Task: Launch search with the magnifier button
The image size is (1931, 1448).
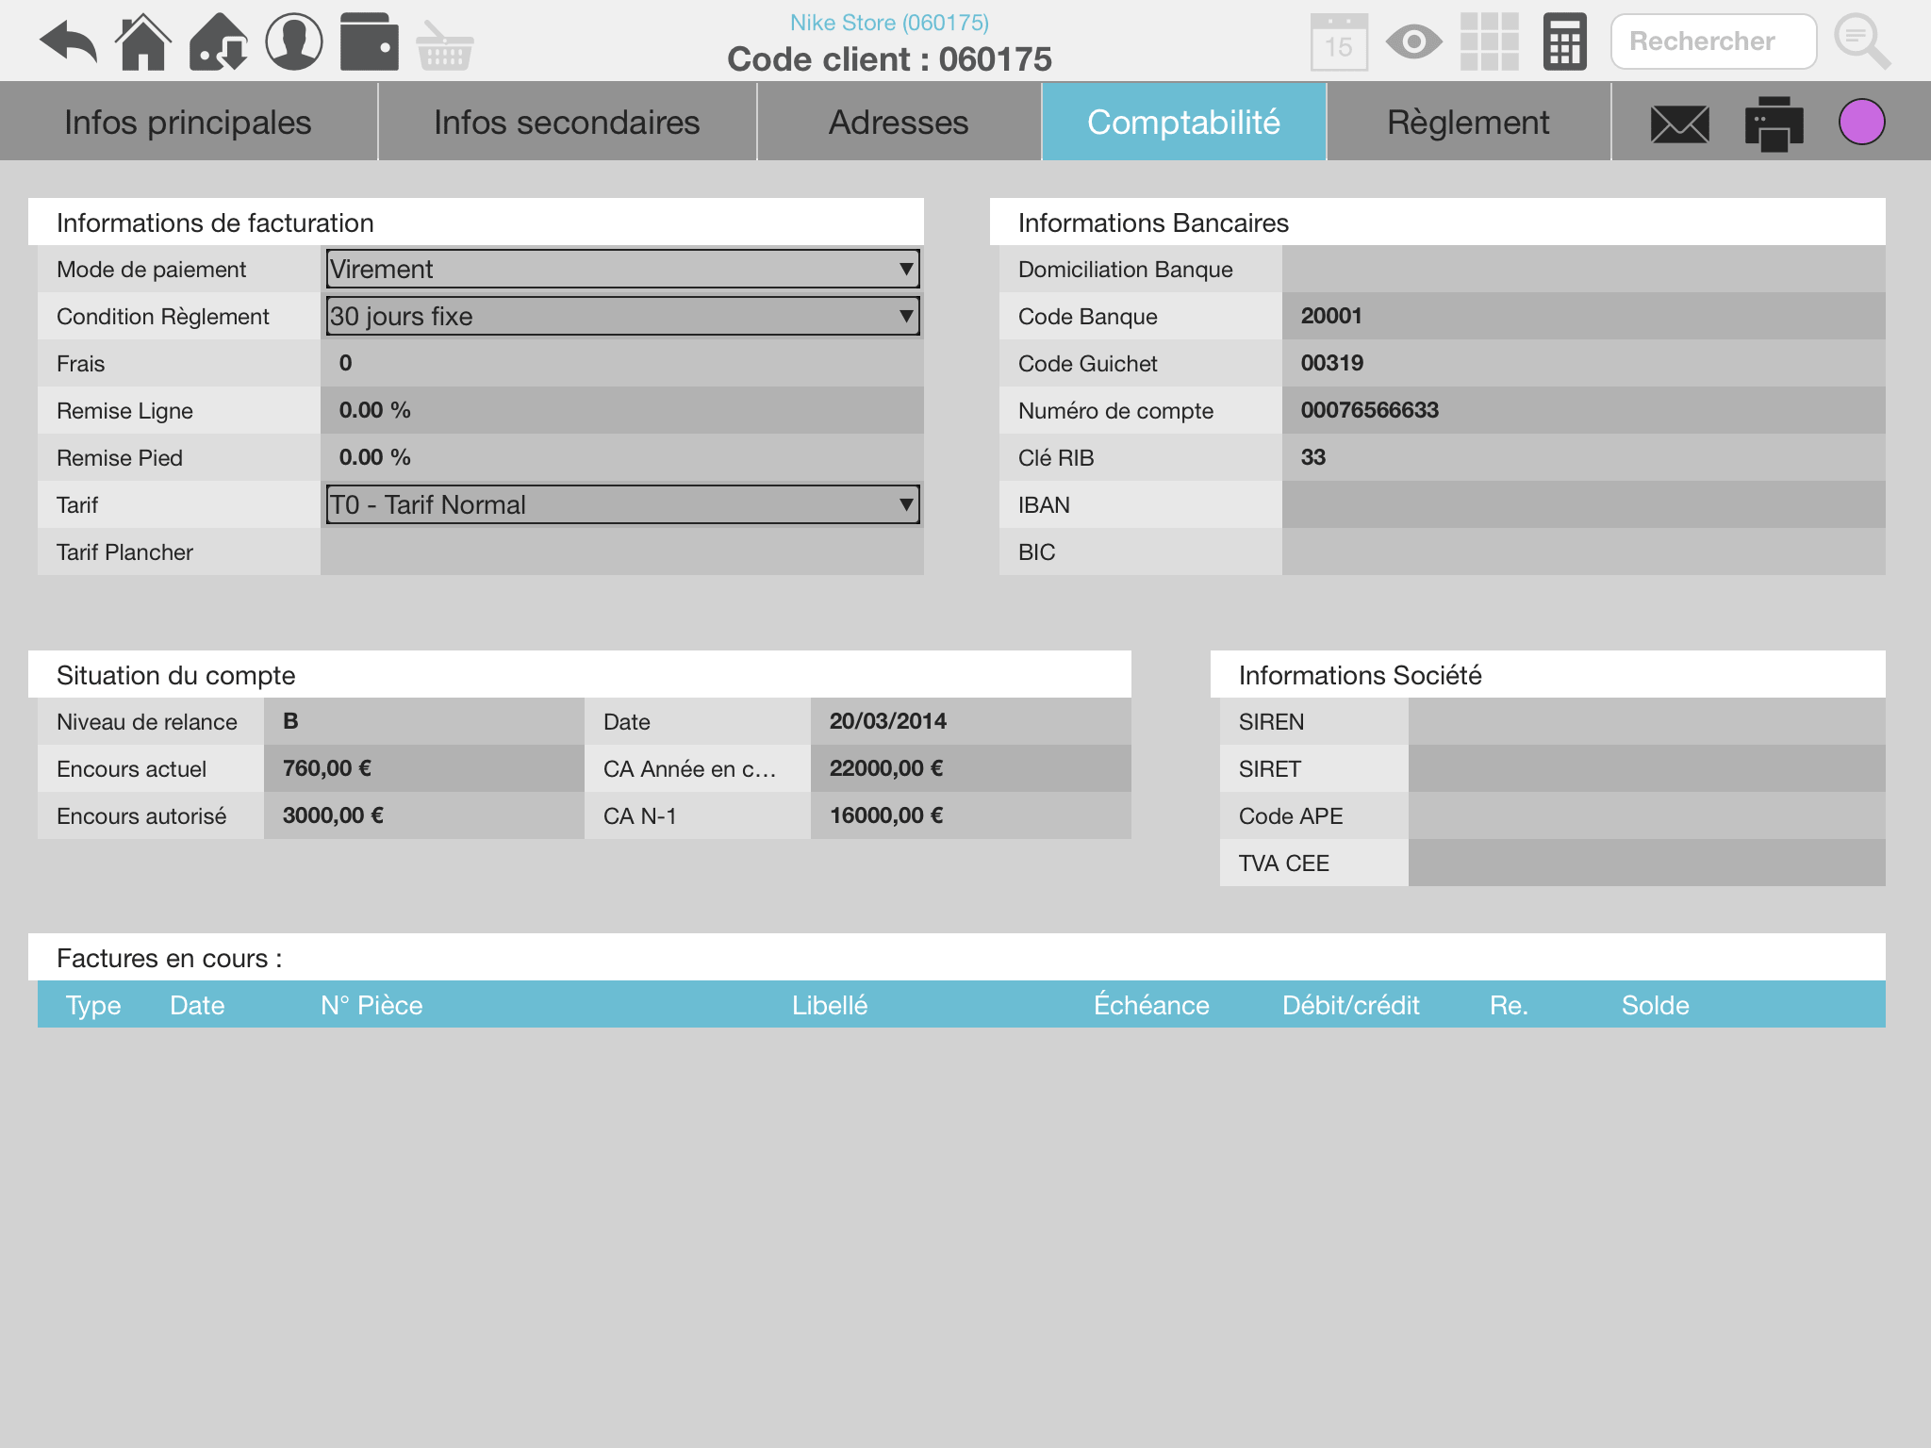Action: (1862, 41)
